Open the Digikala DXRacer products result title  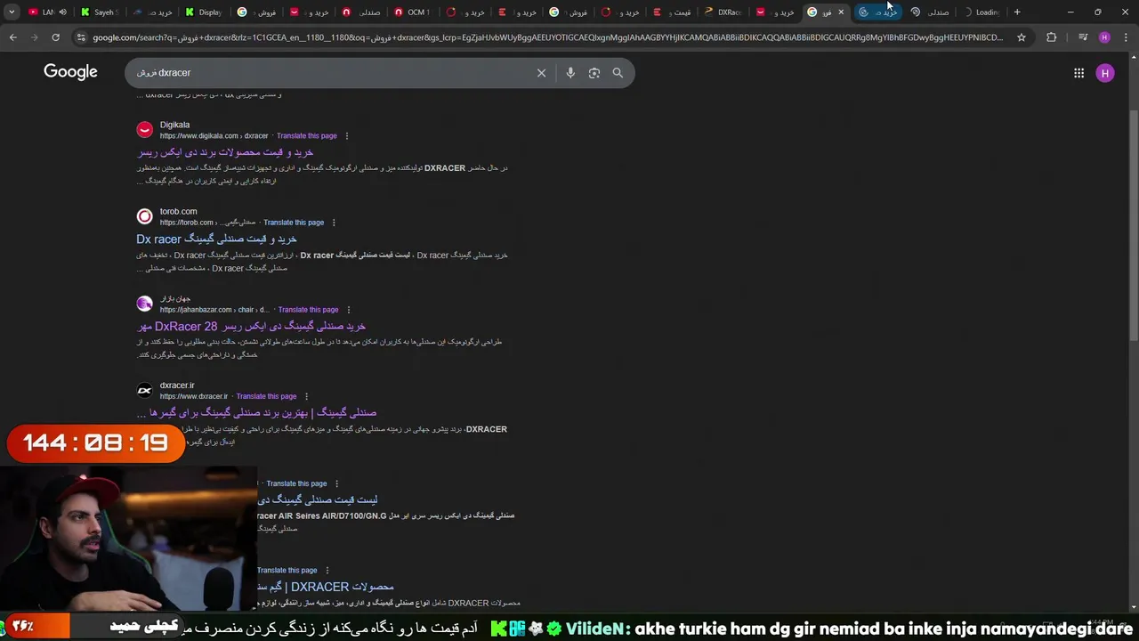pyautogui.click(x=226, y=152)
